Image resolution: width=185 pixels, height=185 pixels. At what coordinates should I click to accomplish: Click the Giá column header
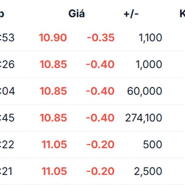click(76, 14)
